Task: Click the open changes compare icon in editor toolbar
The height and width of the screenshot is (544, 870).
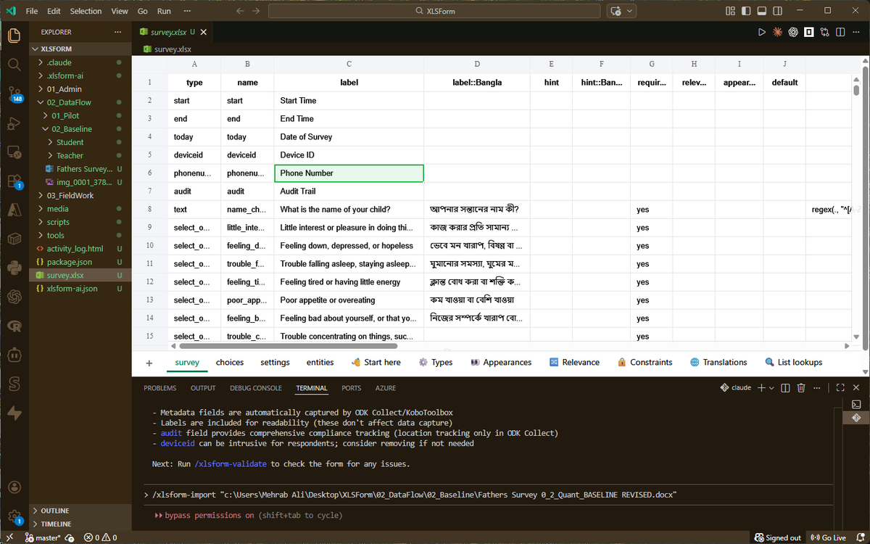Action: point(825,32)
